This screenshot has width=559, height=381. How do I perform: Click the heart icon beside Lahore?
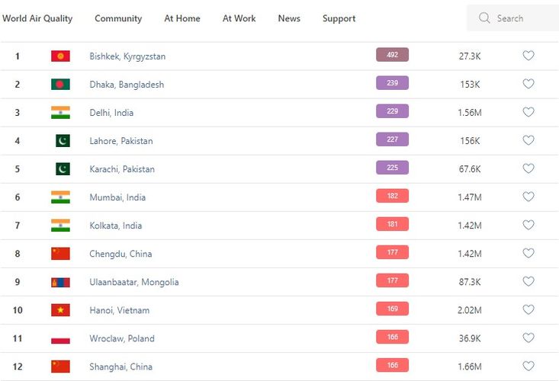528,140
